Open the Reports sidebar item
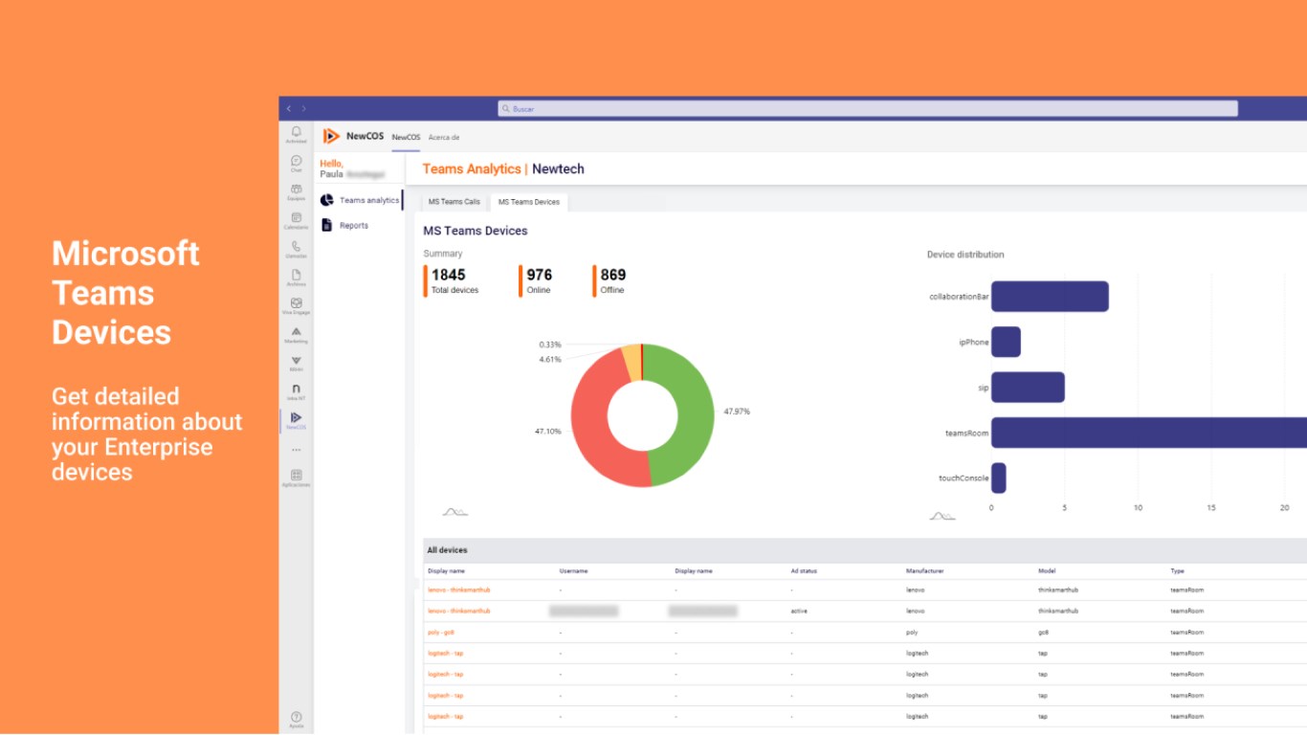This screenshot has height=735, width=1307. (x=345, y=226)
